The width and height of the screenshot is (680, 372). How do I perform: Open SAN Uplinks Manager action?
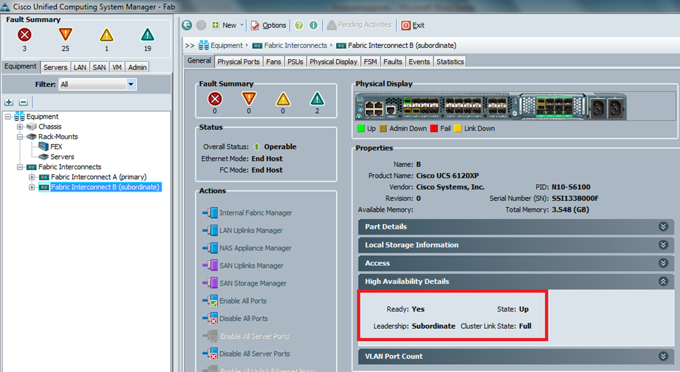coord(243,265)
